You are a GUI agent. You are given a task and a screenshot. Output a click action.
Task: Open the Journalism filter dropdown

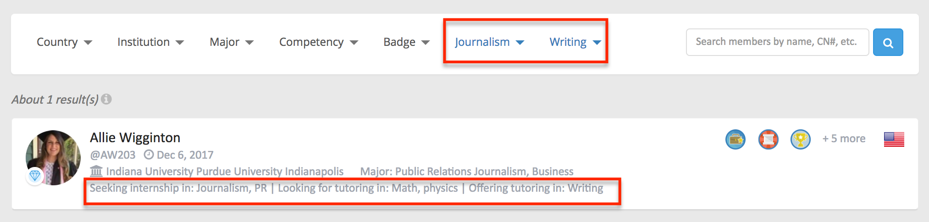[489, 42]
